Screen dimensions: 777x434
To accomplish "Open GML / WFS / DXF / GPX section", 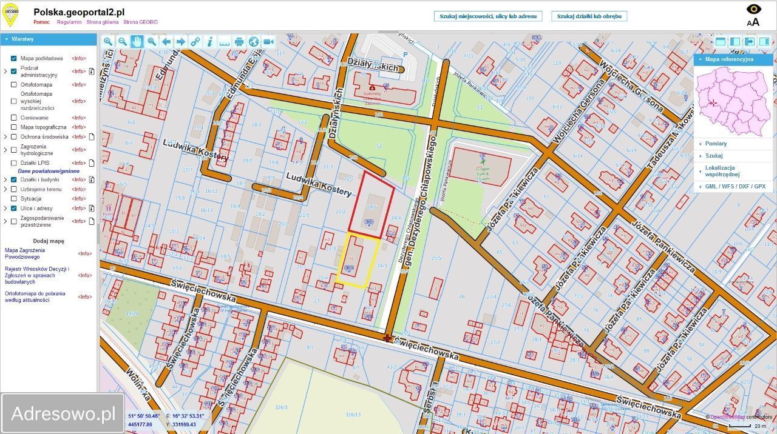I will [x=735, y=187].
